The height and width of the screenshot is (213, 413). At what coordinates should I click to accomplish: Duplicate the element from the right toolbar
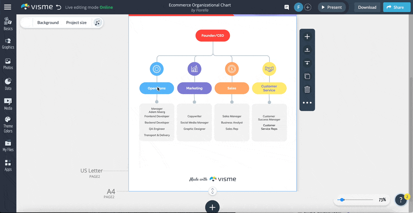coord(307,76)
